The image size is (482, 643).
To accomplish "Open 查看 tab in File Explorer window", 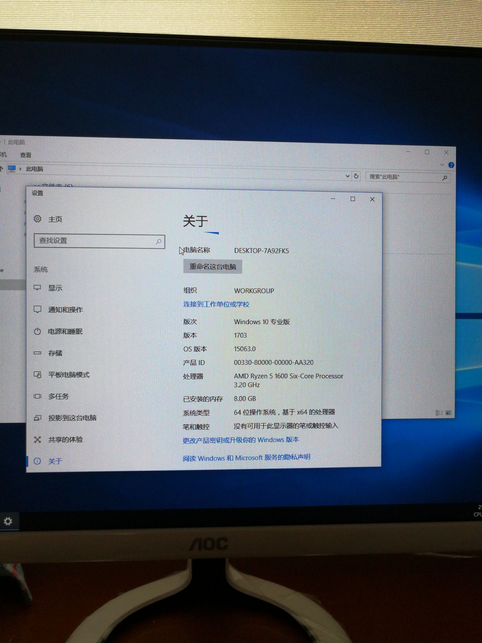I will pos(26,155).
